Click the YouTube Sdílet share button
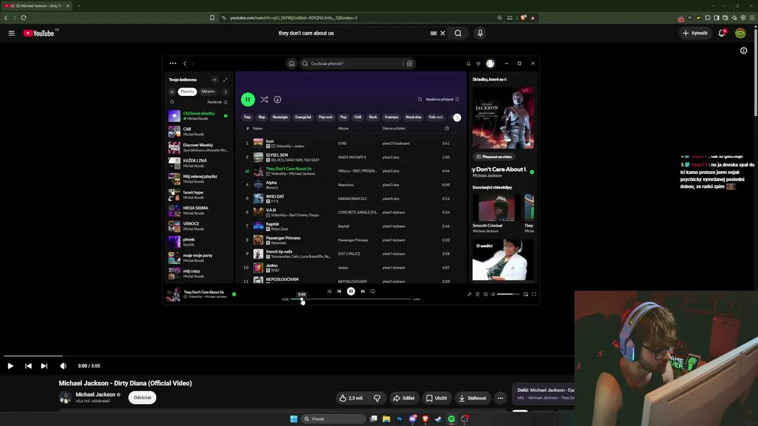Image resolution: width=758 pixels, height=426 pixels. [404, 398]
